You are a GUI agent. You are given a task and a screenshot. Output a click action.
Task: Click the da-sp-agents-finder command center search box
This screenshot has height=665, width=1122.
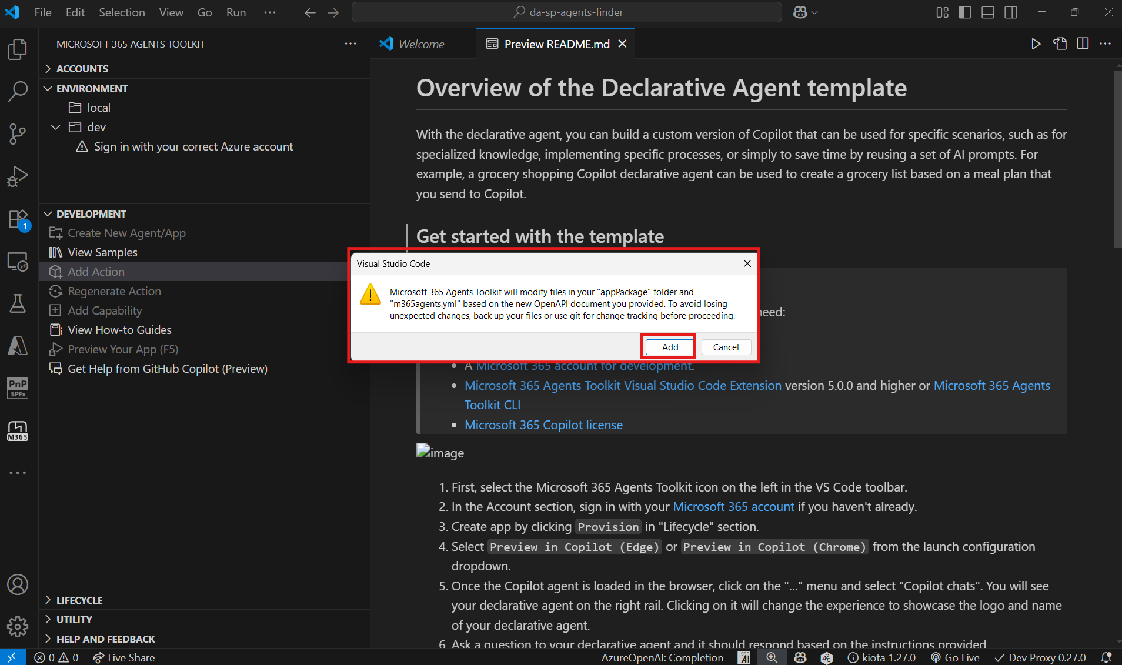[567, 12]
